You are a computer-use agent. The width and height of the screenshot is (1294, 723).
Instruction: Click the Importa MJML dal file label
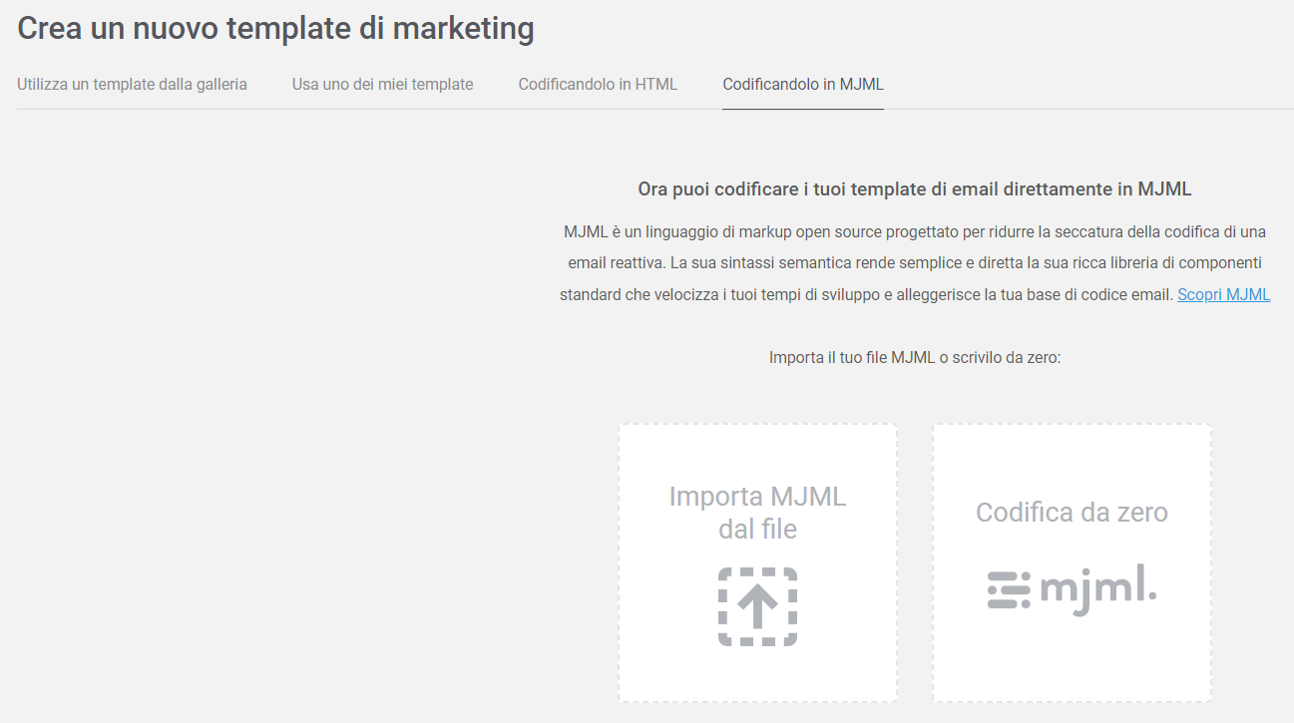[757, 513]
